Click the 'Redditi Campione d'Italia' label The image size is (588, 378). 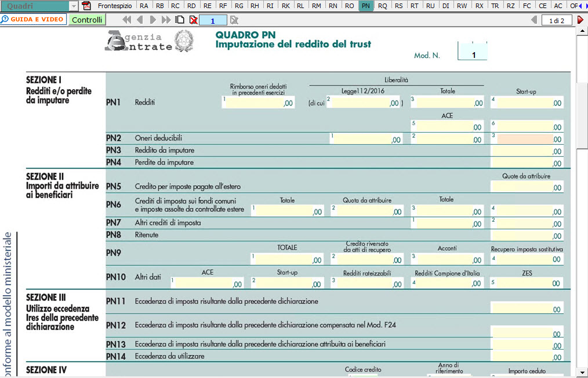[447, 273]
